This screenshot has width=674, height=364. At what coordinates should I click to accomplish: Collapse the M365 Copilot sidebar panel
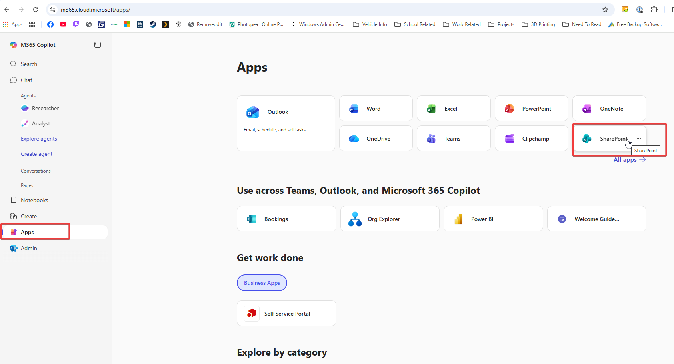point(98,45)
